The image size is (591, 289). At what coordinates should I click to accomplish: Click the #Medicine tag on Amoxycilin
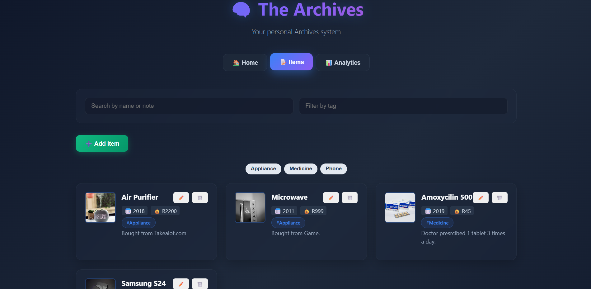[437, 223]
